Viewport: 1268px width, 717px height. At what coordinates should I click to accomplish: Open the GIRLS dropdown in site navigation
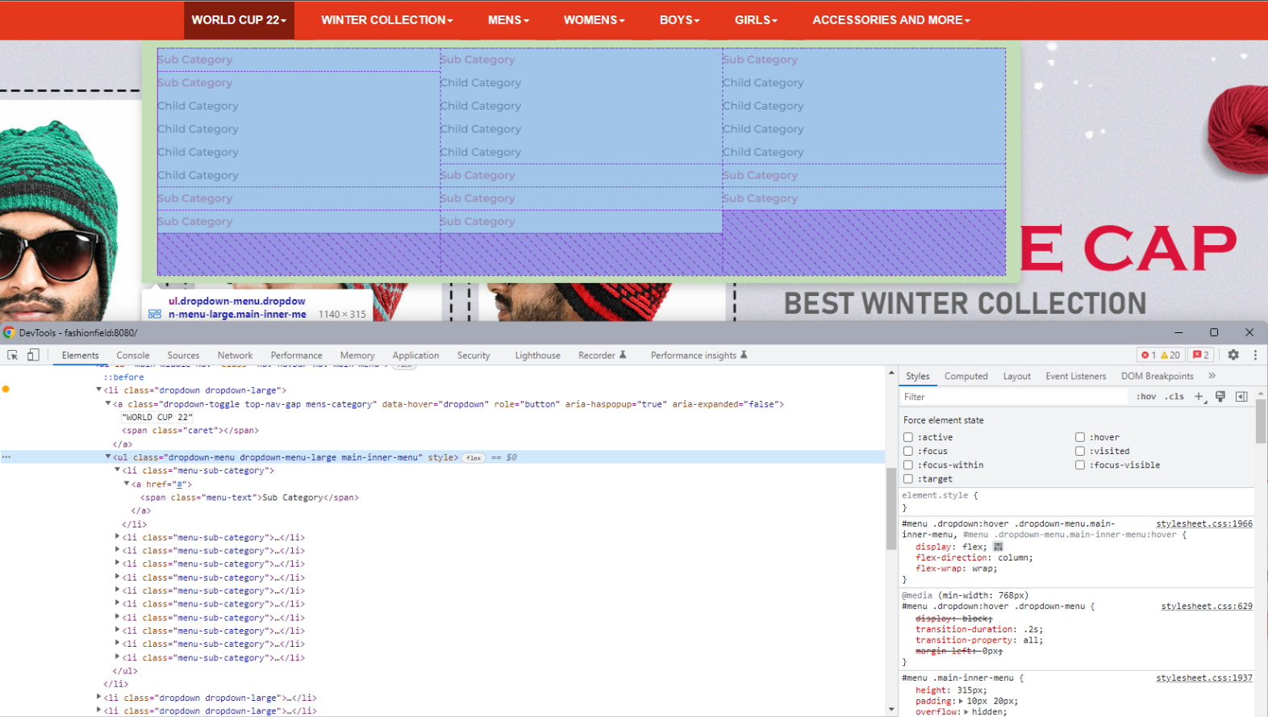click(x=756, y=19)
